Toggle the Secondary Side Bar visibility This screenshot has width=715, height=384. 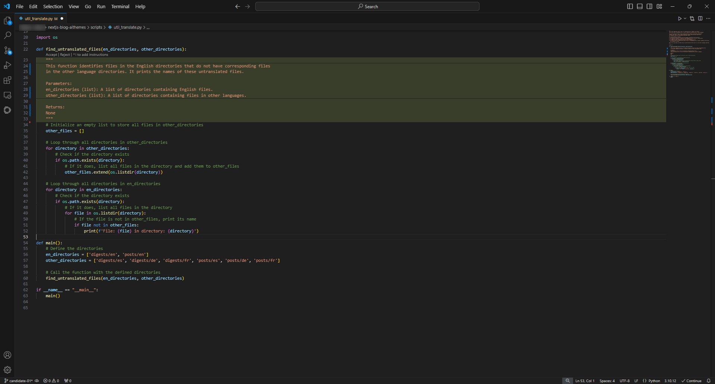point(649,6)
